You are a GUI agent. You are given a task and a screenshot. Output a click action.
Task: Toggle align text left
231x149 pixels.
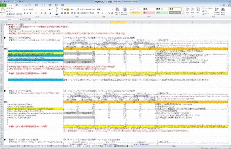point(62,13)
